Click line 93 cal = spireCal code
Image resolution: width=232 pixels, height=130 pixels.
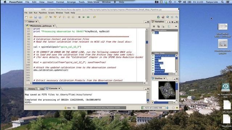[57, 47]
